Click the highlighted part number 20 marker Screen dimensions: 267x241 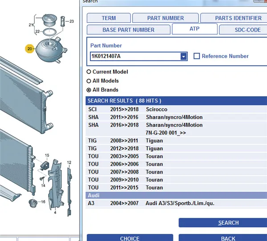(x=30, y=49)
